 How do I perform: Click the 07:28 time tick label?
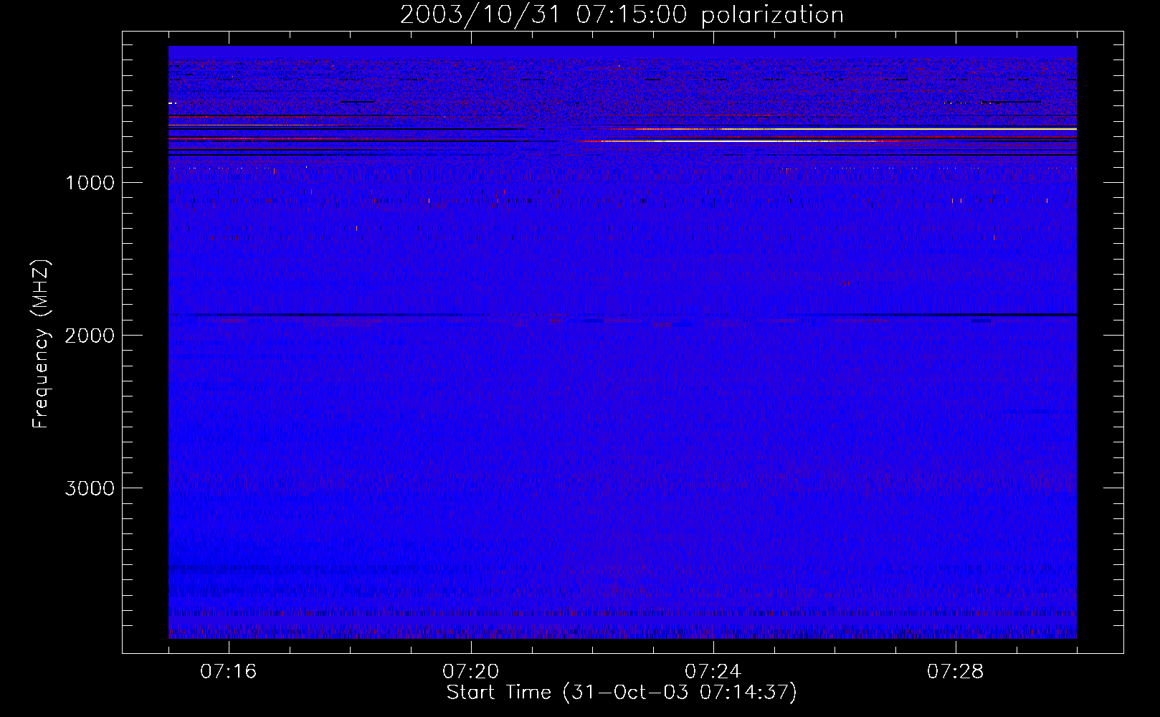956,672
